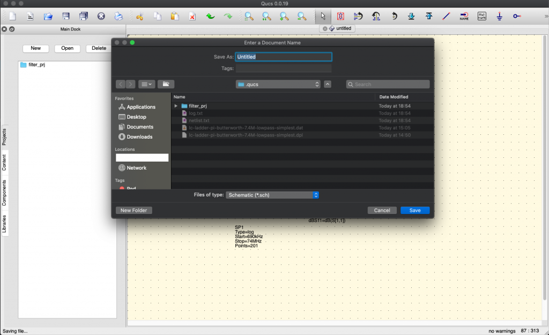549x335 pixels.
Task: Click the wire label NAME icon
Action: (x=464, y=16)
